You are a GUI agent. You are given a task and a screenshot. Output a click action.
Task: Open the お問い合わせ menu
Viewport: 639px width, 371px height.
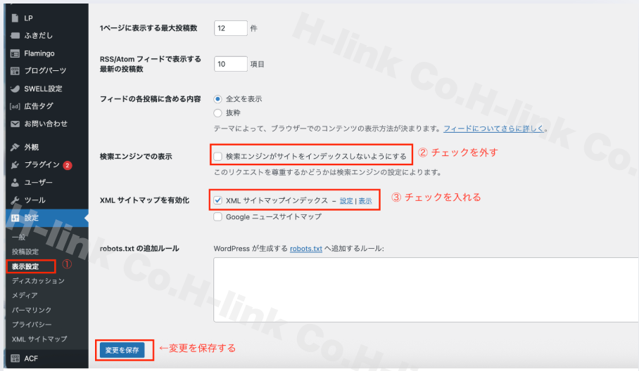pos(46,124)
